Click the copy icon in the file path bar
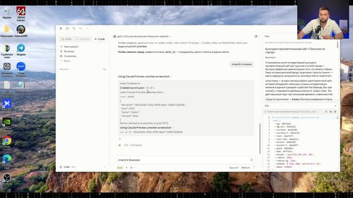Screen dimensions: 353x198 [335, 112]
